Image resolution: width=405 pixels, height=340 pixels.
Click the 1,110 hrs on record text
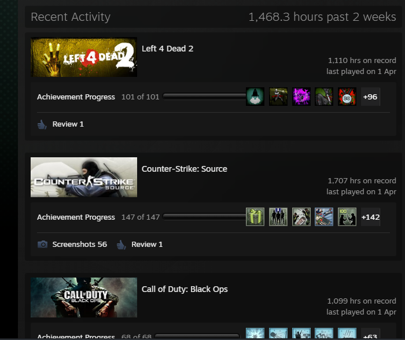(x=362, y=60)
